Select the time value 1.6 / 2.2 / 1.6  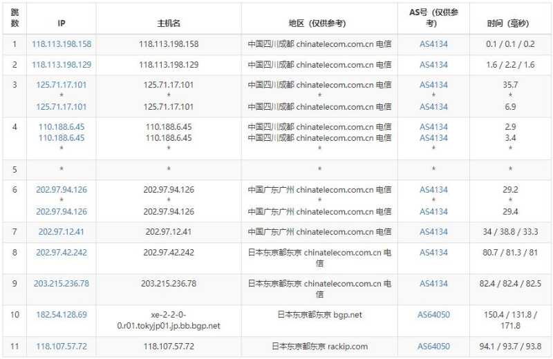pos(510,65)
